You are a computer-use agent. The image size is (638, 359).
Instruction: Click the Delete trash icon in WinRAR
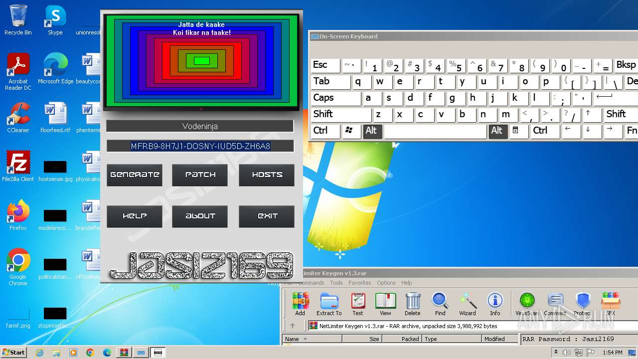click(413, 304)
